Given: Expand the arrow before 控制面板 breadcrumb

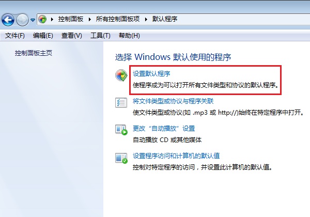Looking at the screenshot, I should coord(52,19).
